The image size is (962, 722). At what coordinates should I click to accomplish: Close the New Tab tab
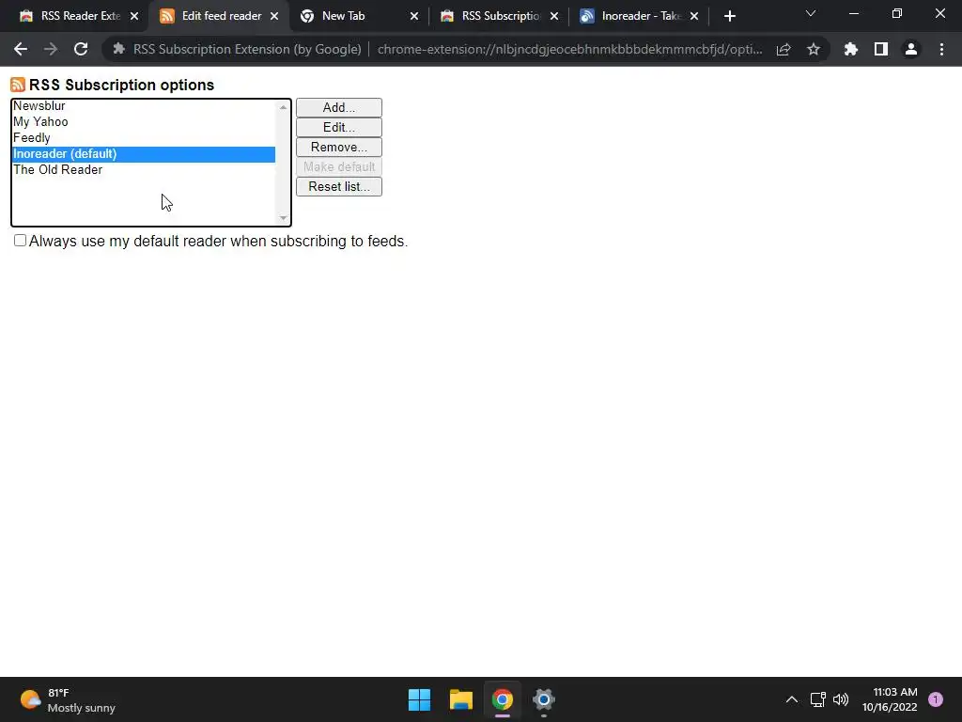[414, 16]
